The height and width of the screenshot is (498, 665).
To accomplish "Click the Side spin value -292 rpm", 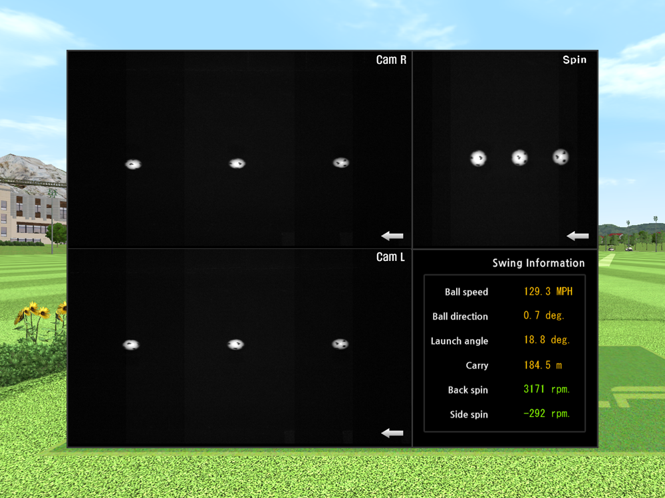I will click(x=547, y=414).
